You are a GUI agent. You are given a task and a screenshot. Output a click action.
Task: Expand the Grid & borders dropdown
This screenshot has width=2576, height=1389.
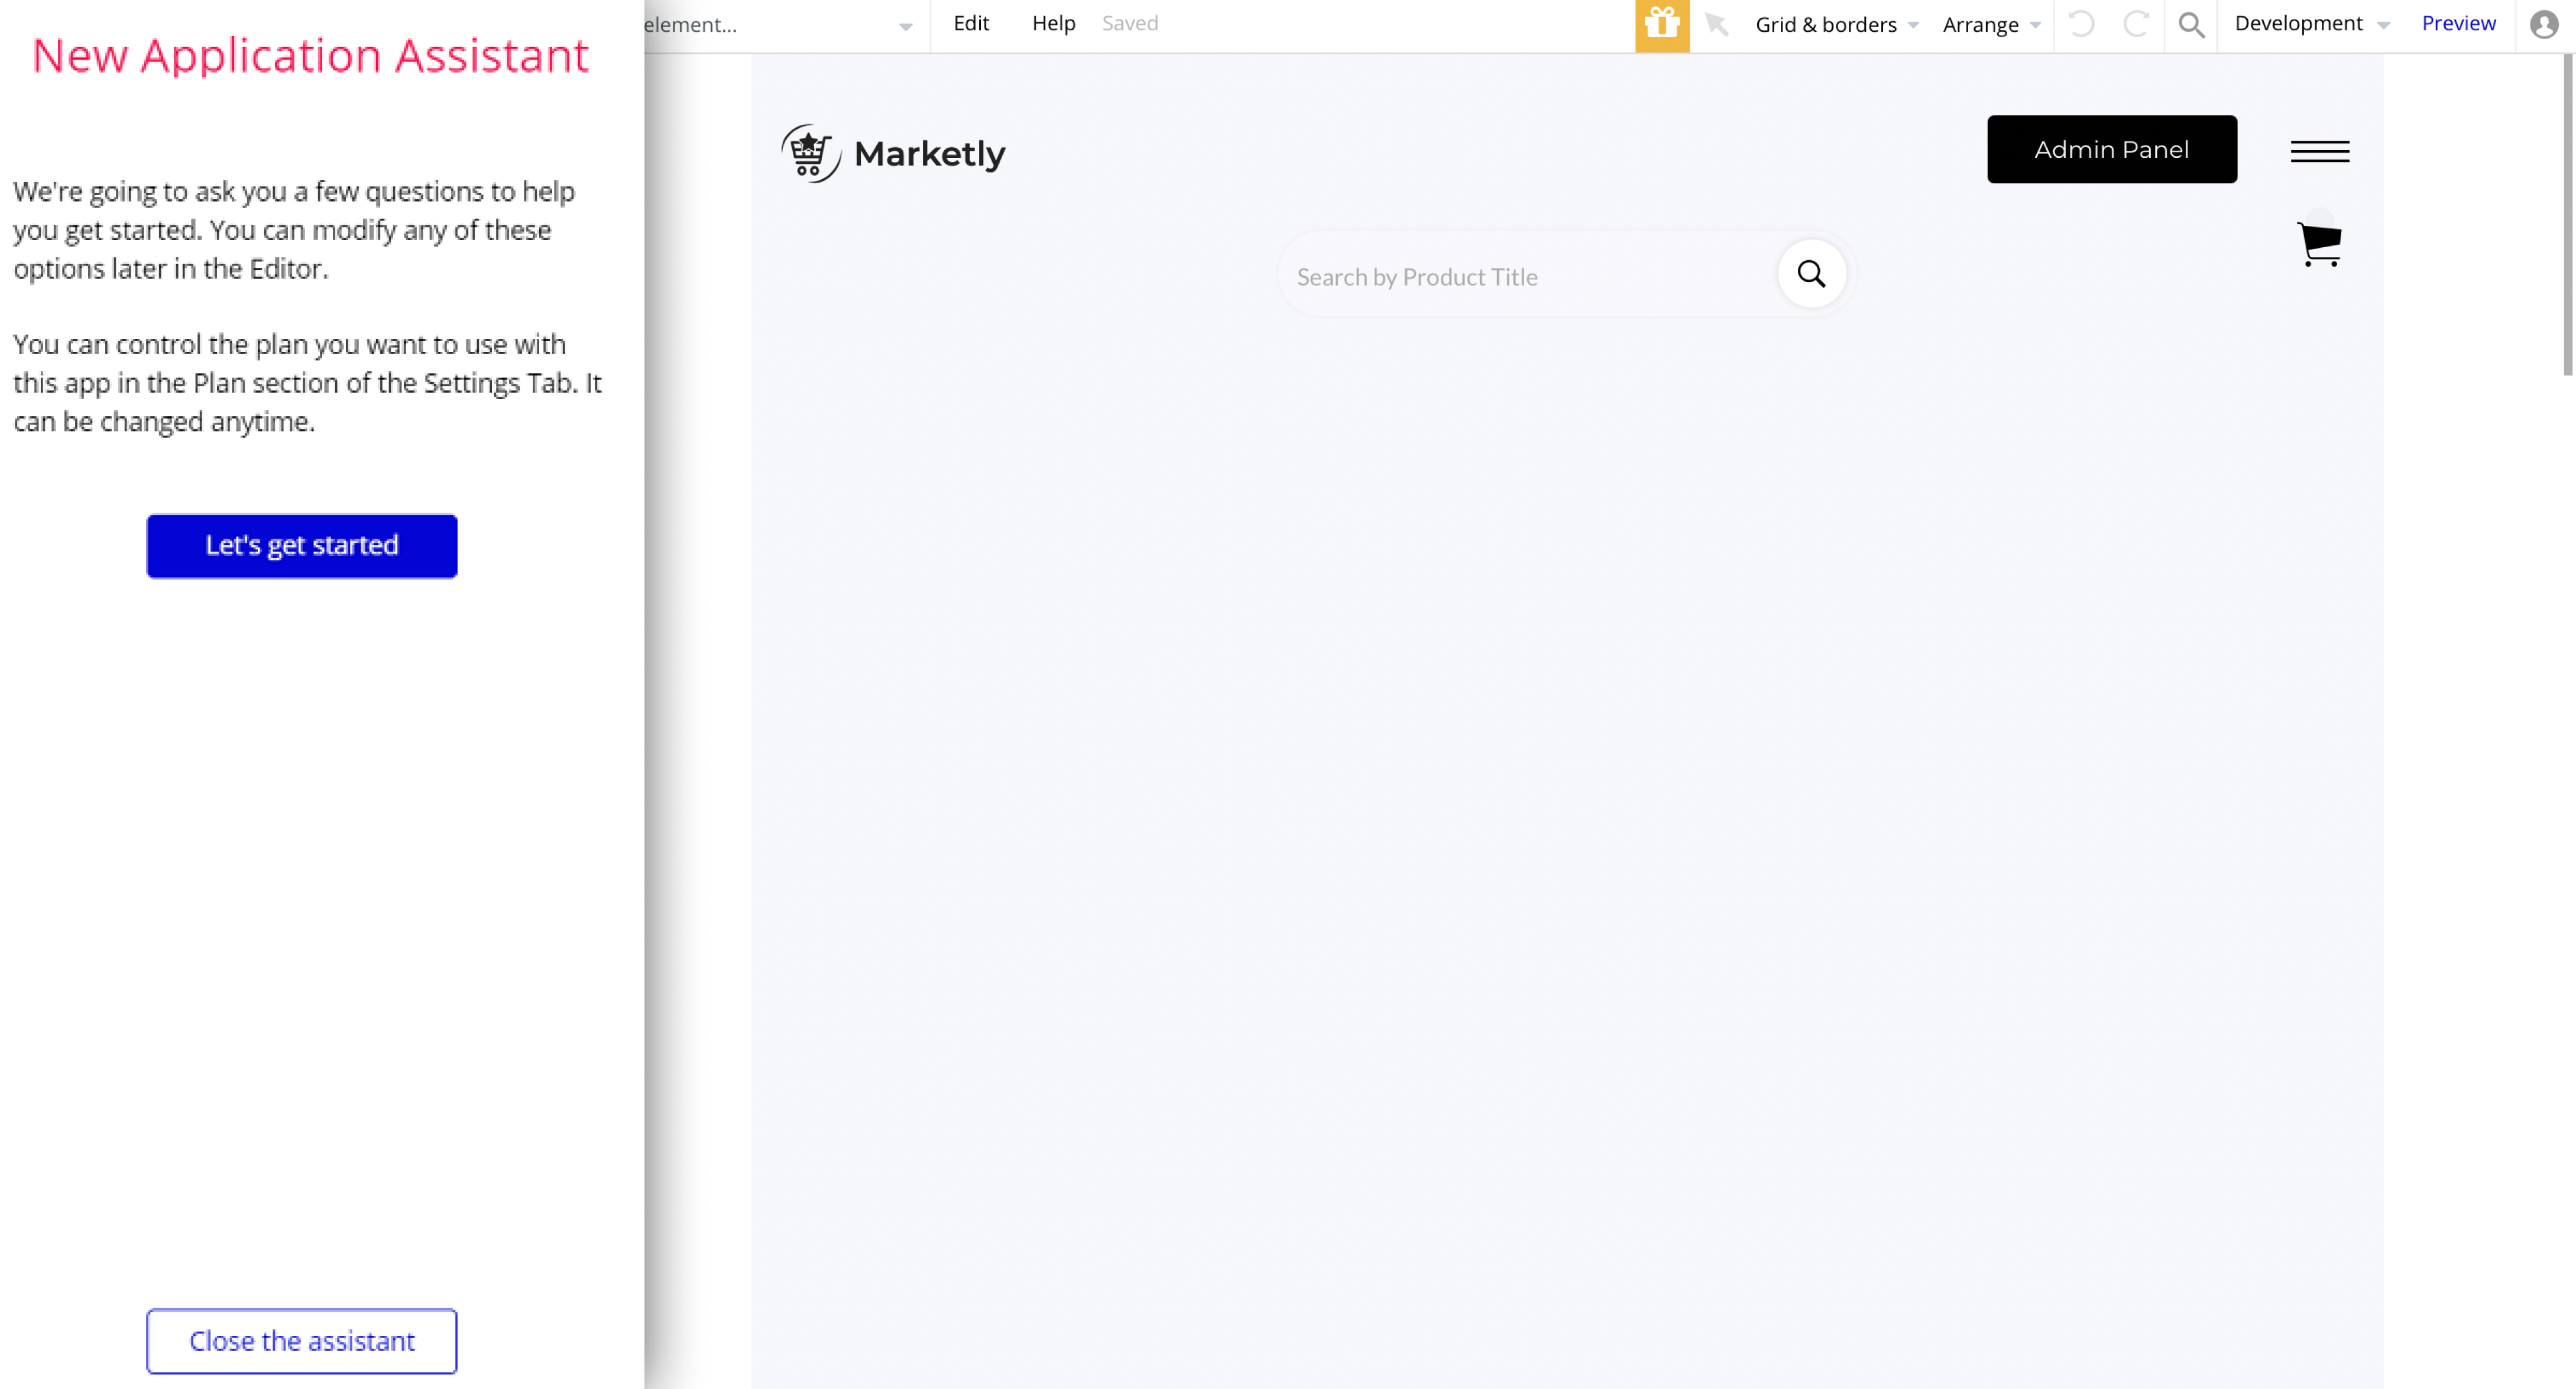point(1836,24)
